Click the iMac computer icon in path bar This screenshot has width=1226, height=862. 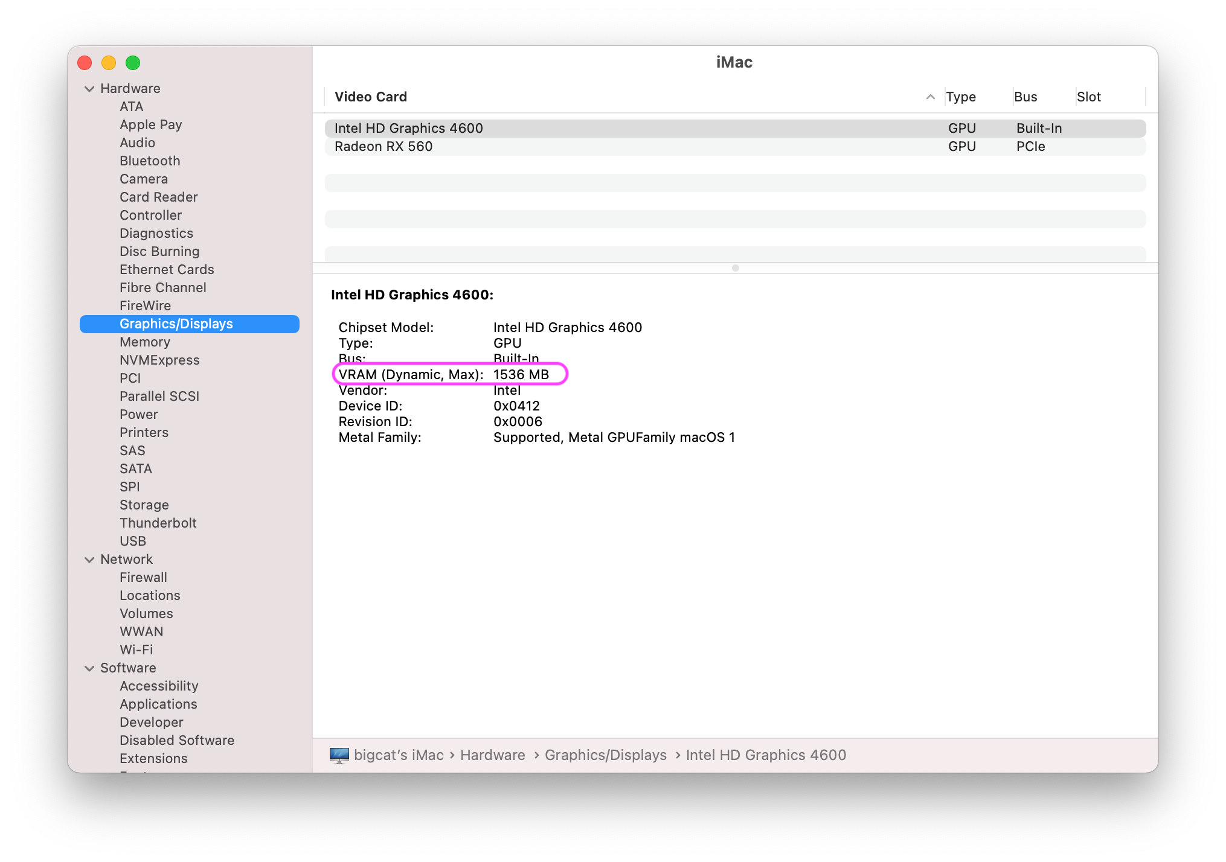339,755
